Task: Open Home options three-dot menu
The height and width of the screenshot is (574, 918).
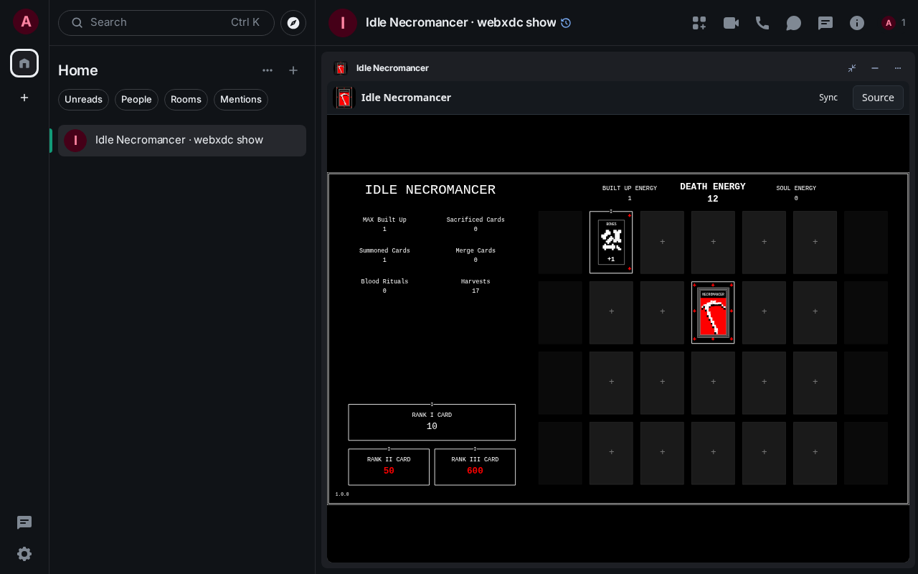Action: pyautogui.click(x=268, y=70)
